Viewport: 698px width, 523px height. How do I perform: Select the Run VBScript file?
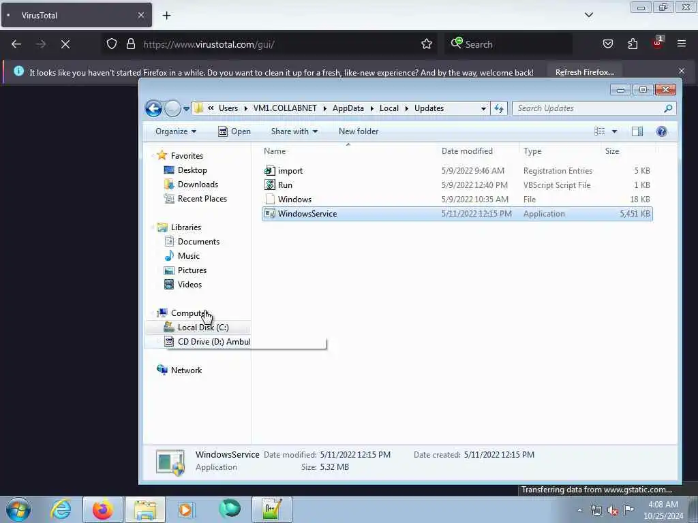pyautogui.click(x=457, y=185)
